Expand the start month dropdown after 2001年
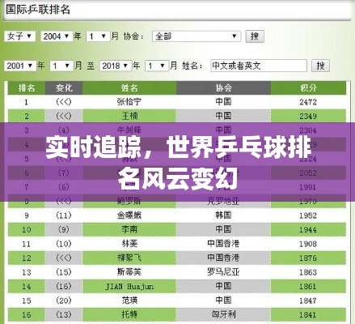This screenshot has width=355, height=324. [x=61, y=66]
